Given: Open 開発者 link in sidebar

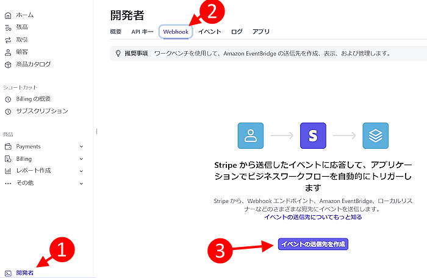Looking at the screenshot, I should coord(25,273).
